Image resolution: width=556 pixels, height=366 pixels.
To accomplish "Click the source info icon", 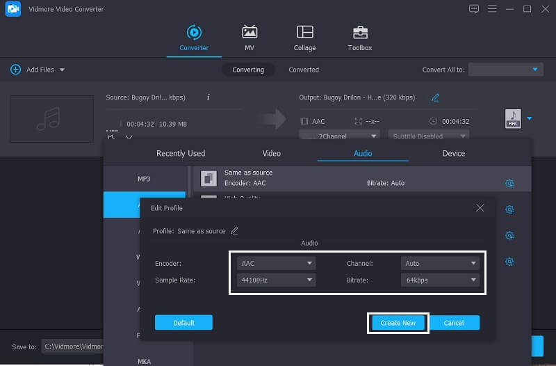I will tap(208, 97).
